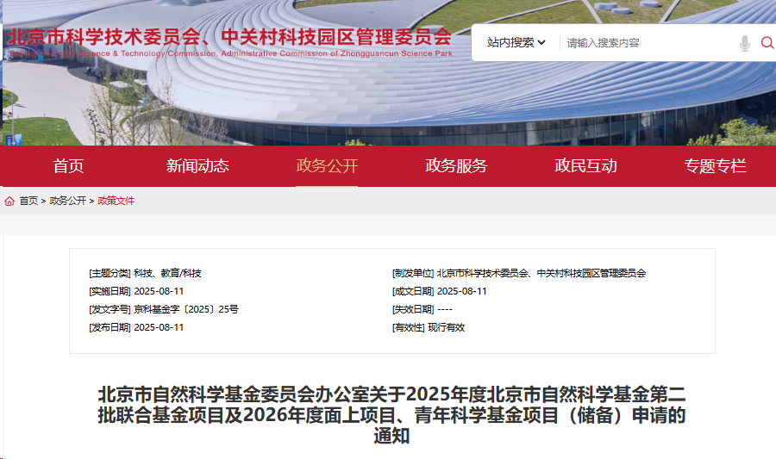776x459 pixels.
Task: Click the 首页 breadcrumb link
Action: pyautogui.click(x=28, y=202)
